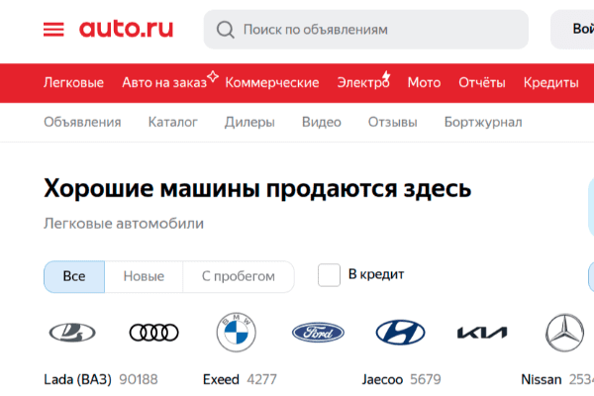Tick the 'В кредит' checkbox
Viewport: 594px width, 396px height.
(x=329, y=275)
